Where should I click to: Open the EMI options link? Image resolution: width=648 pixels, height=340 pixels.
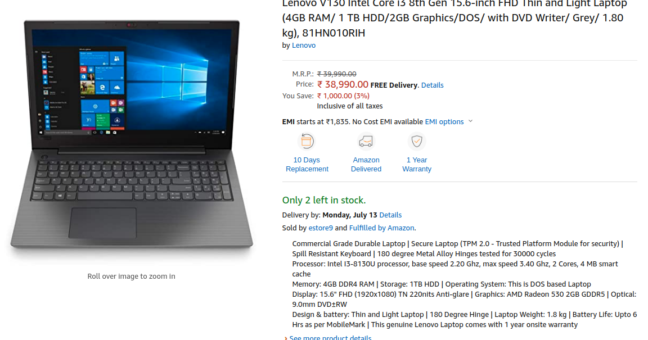click(x=444, y=122)
